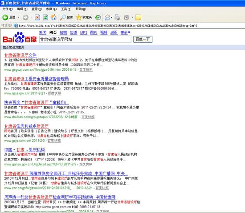Screen dimensions: 245x213
Task: Open the 甘肃省建设厅文件 result link
Action: [20, 55]
